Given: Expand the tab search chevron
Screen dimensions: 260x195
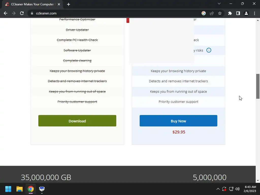Looking at the screenshot, I should tap(219, 4).
